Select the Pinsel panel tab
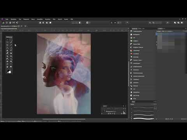The image size is (187, 140). click(133, 102)
